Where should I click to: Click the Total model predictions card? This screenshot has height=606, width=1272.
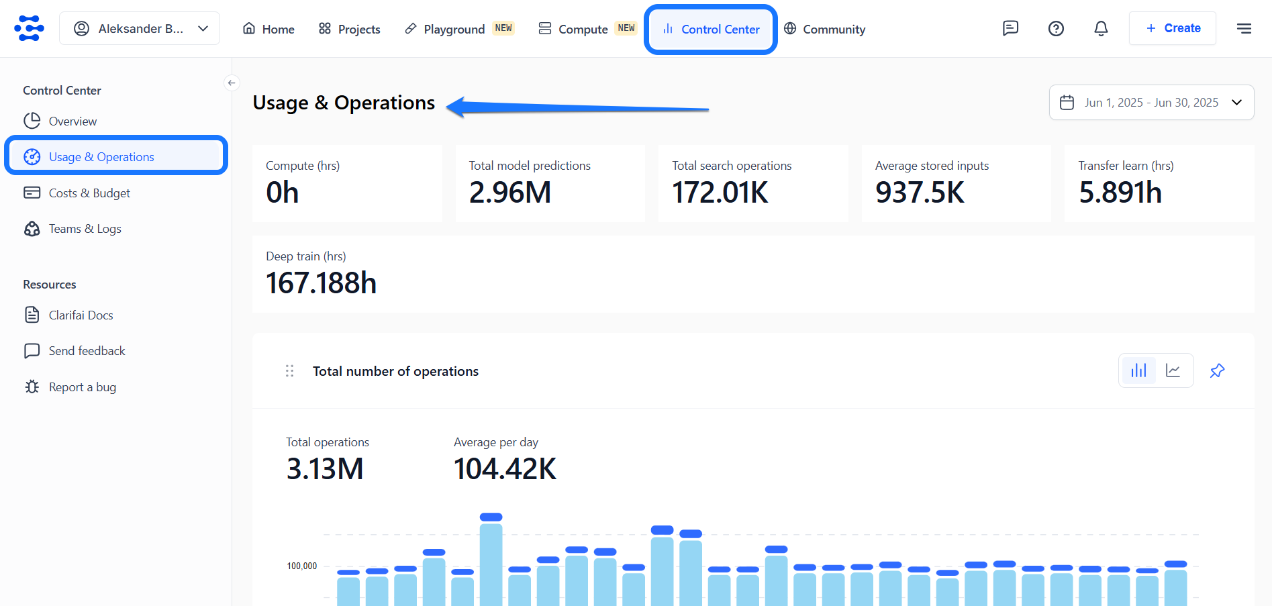pos(550,183)
